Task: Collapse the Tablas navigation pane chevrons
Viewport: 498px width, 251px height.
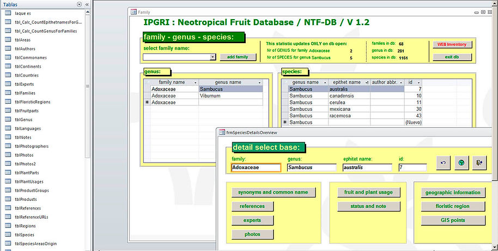Action: coord(87,4)
